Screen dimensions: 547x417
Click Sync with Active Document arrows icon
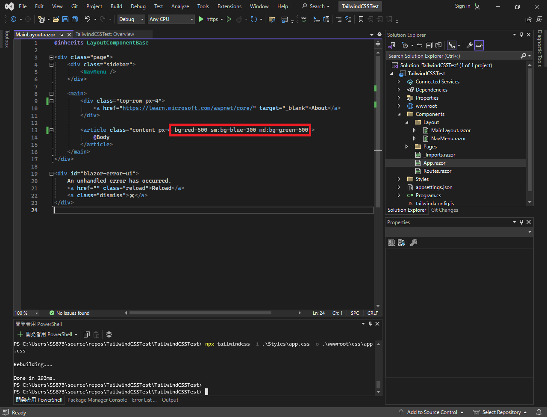coord(420,45)
